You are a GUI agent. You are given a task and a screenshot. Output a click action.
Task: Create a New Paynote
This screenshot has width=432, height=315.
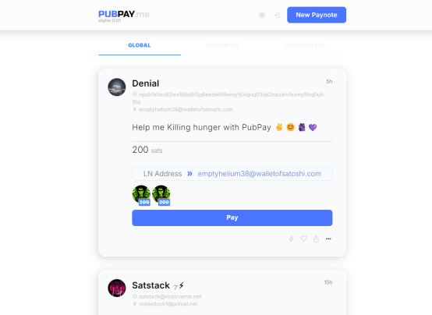pyautogui.click(x=317, y=15)
